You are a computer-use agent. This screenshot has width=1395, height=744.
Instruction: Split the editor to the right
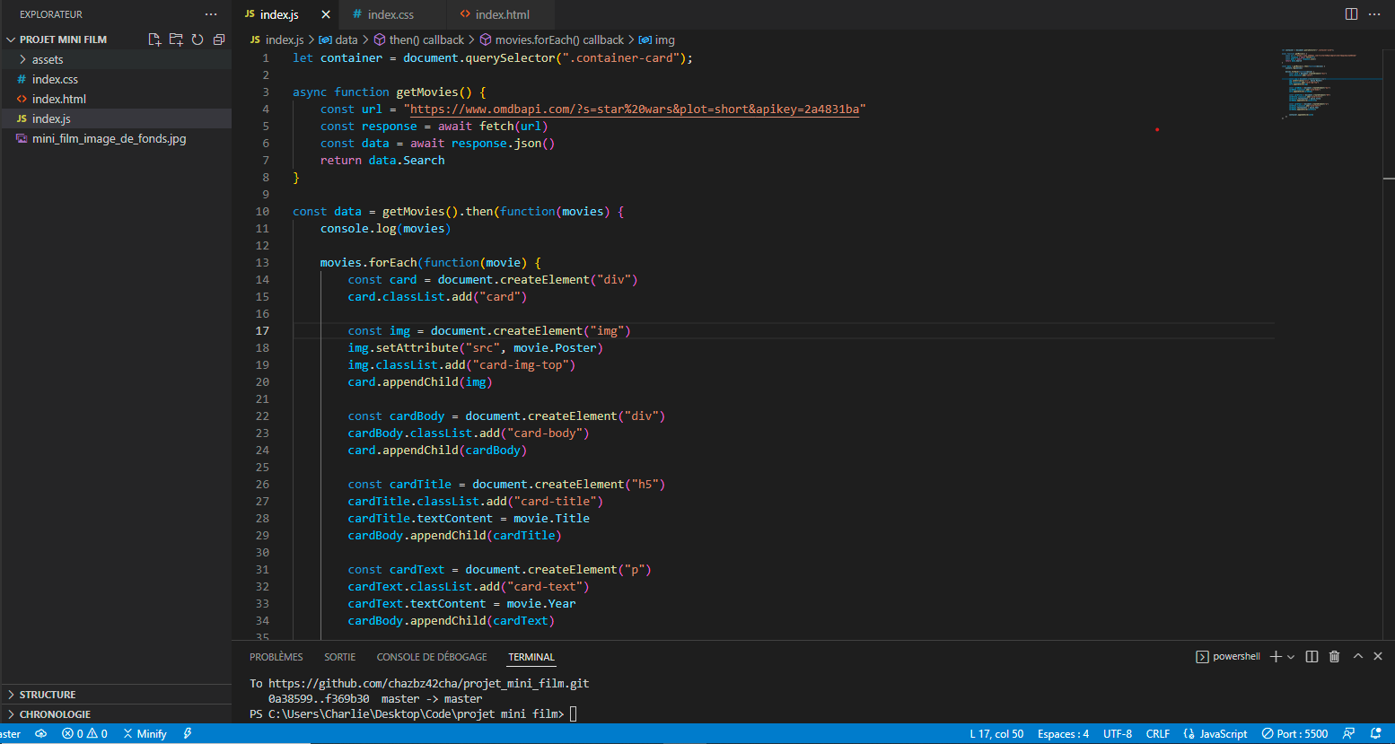[x=1351, y=14]
